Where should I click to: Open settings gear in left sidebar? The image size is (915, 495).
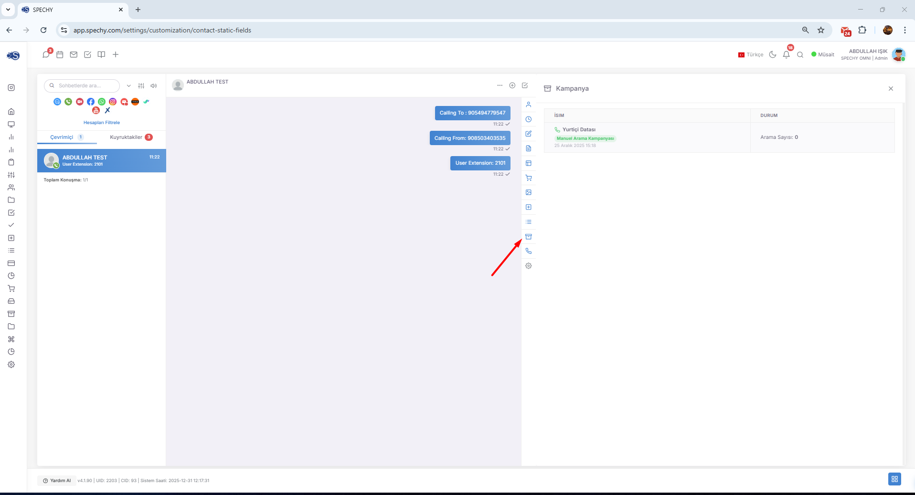tap(11, 365)
